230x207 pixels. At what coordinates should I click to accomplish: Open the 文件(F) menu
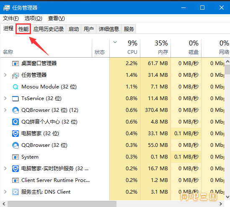11,18
